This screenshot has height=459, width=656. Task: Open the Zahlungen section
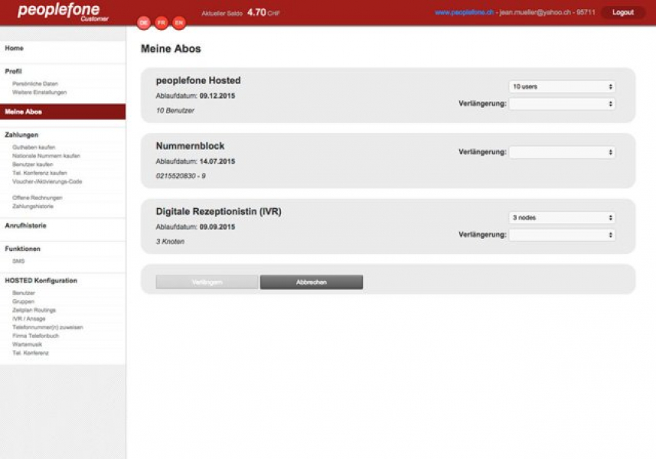[x=21, y=135]
